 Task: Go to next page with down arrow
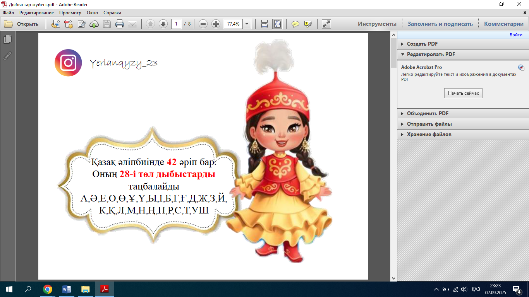click(x=163, y=24)
